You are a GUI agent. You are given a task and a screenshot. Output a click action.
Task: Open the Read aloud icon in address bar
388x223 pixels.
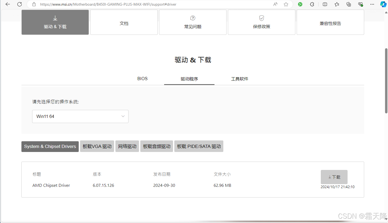click(275, 4)
